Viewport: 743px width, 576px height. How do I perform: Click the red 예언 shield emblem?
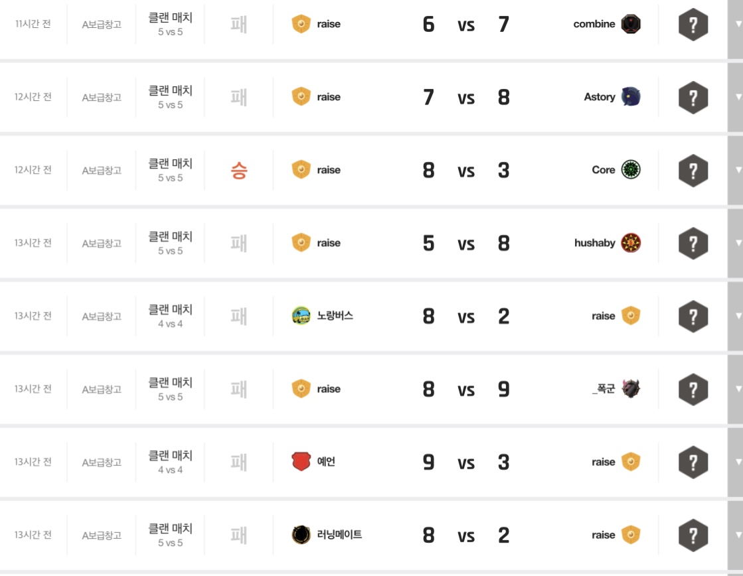tap(301, 462)
